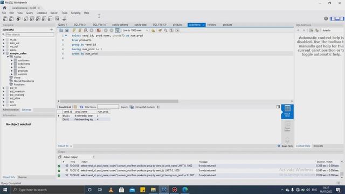
Task: Switch to the vendors editor tab
Action: (x=211, y=25)
